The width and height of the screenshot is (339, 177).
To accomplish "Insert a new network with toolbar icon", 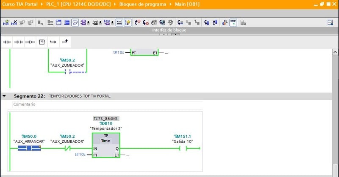I will click(6, 22).
